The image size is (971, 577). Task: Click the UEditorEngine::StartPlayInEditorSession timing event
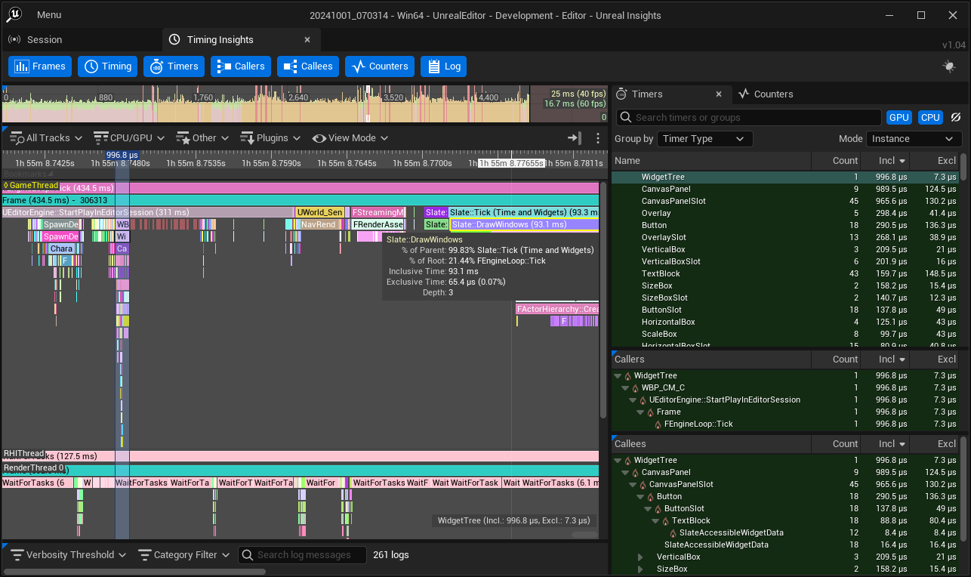[146, 213]
